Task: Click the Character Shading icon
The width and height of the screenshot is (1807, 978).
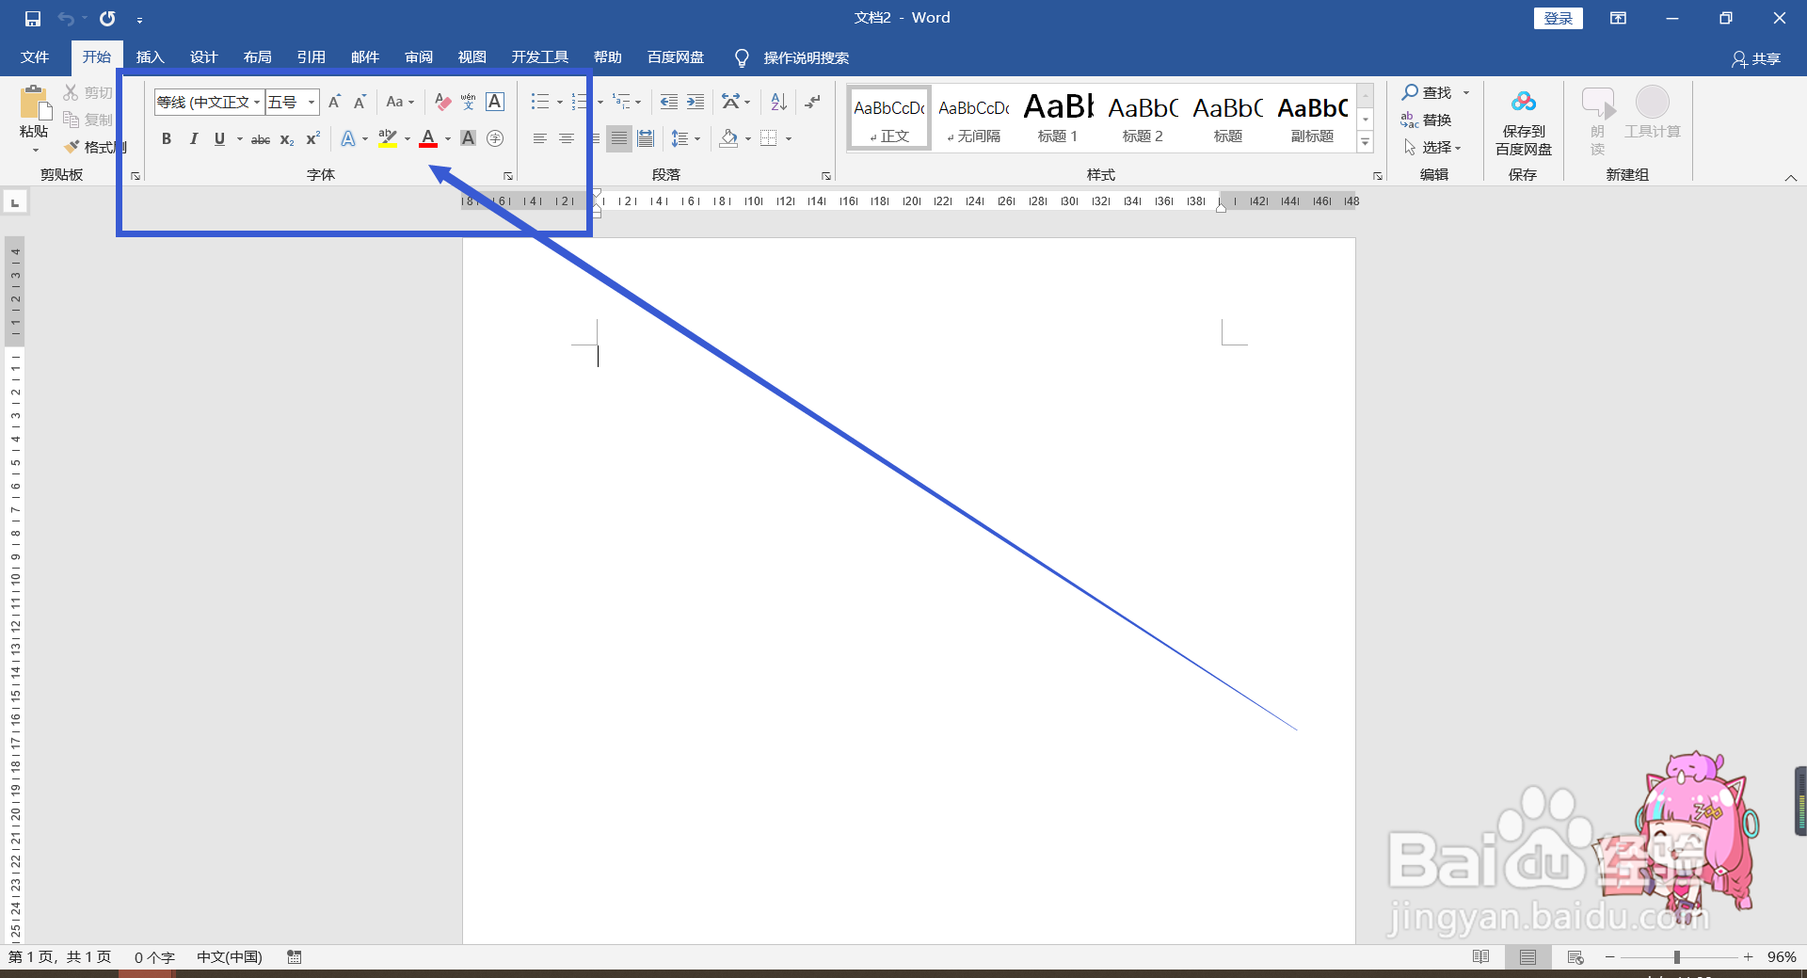Action: click(468, 138)
